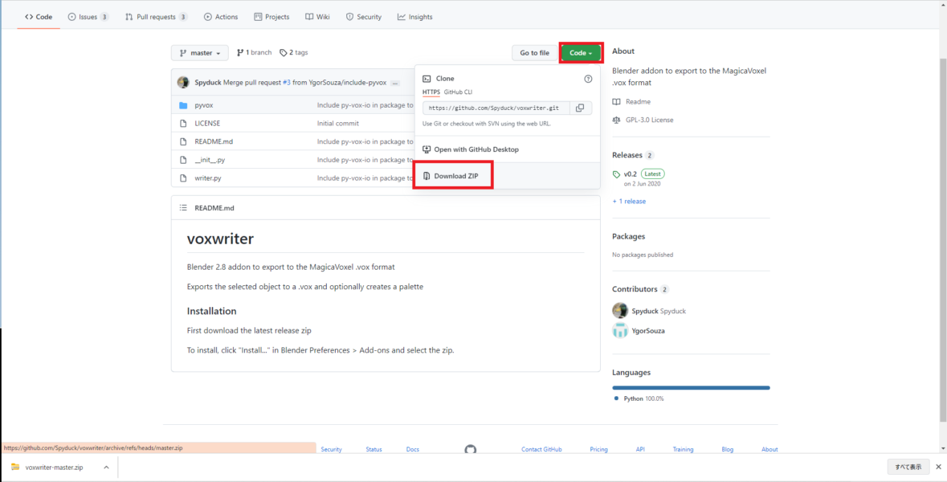
Task: Open the Pull requests tab
Action: coord(156,17)
